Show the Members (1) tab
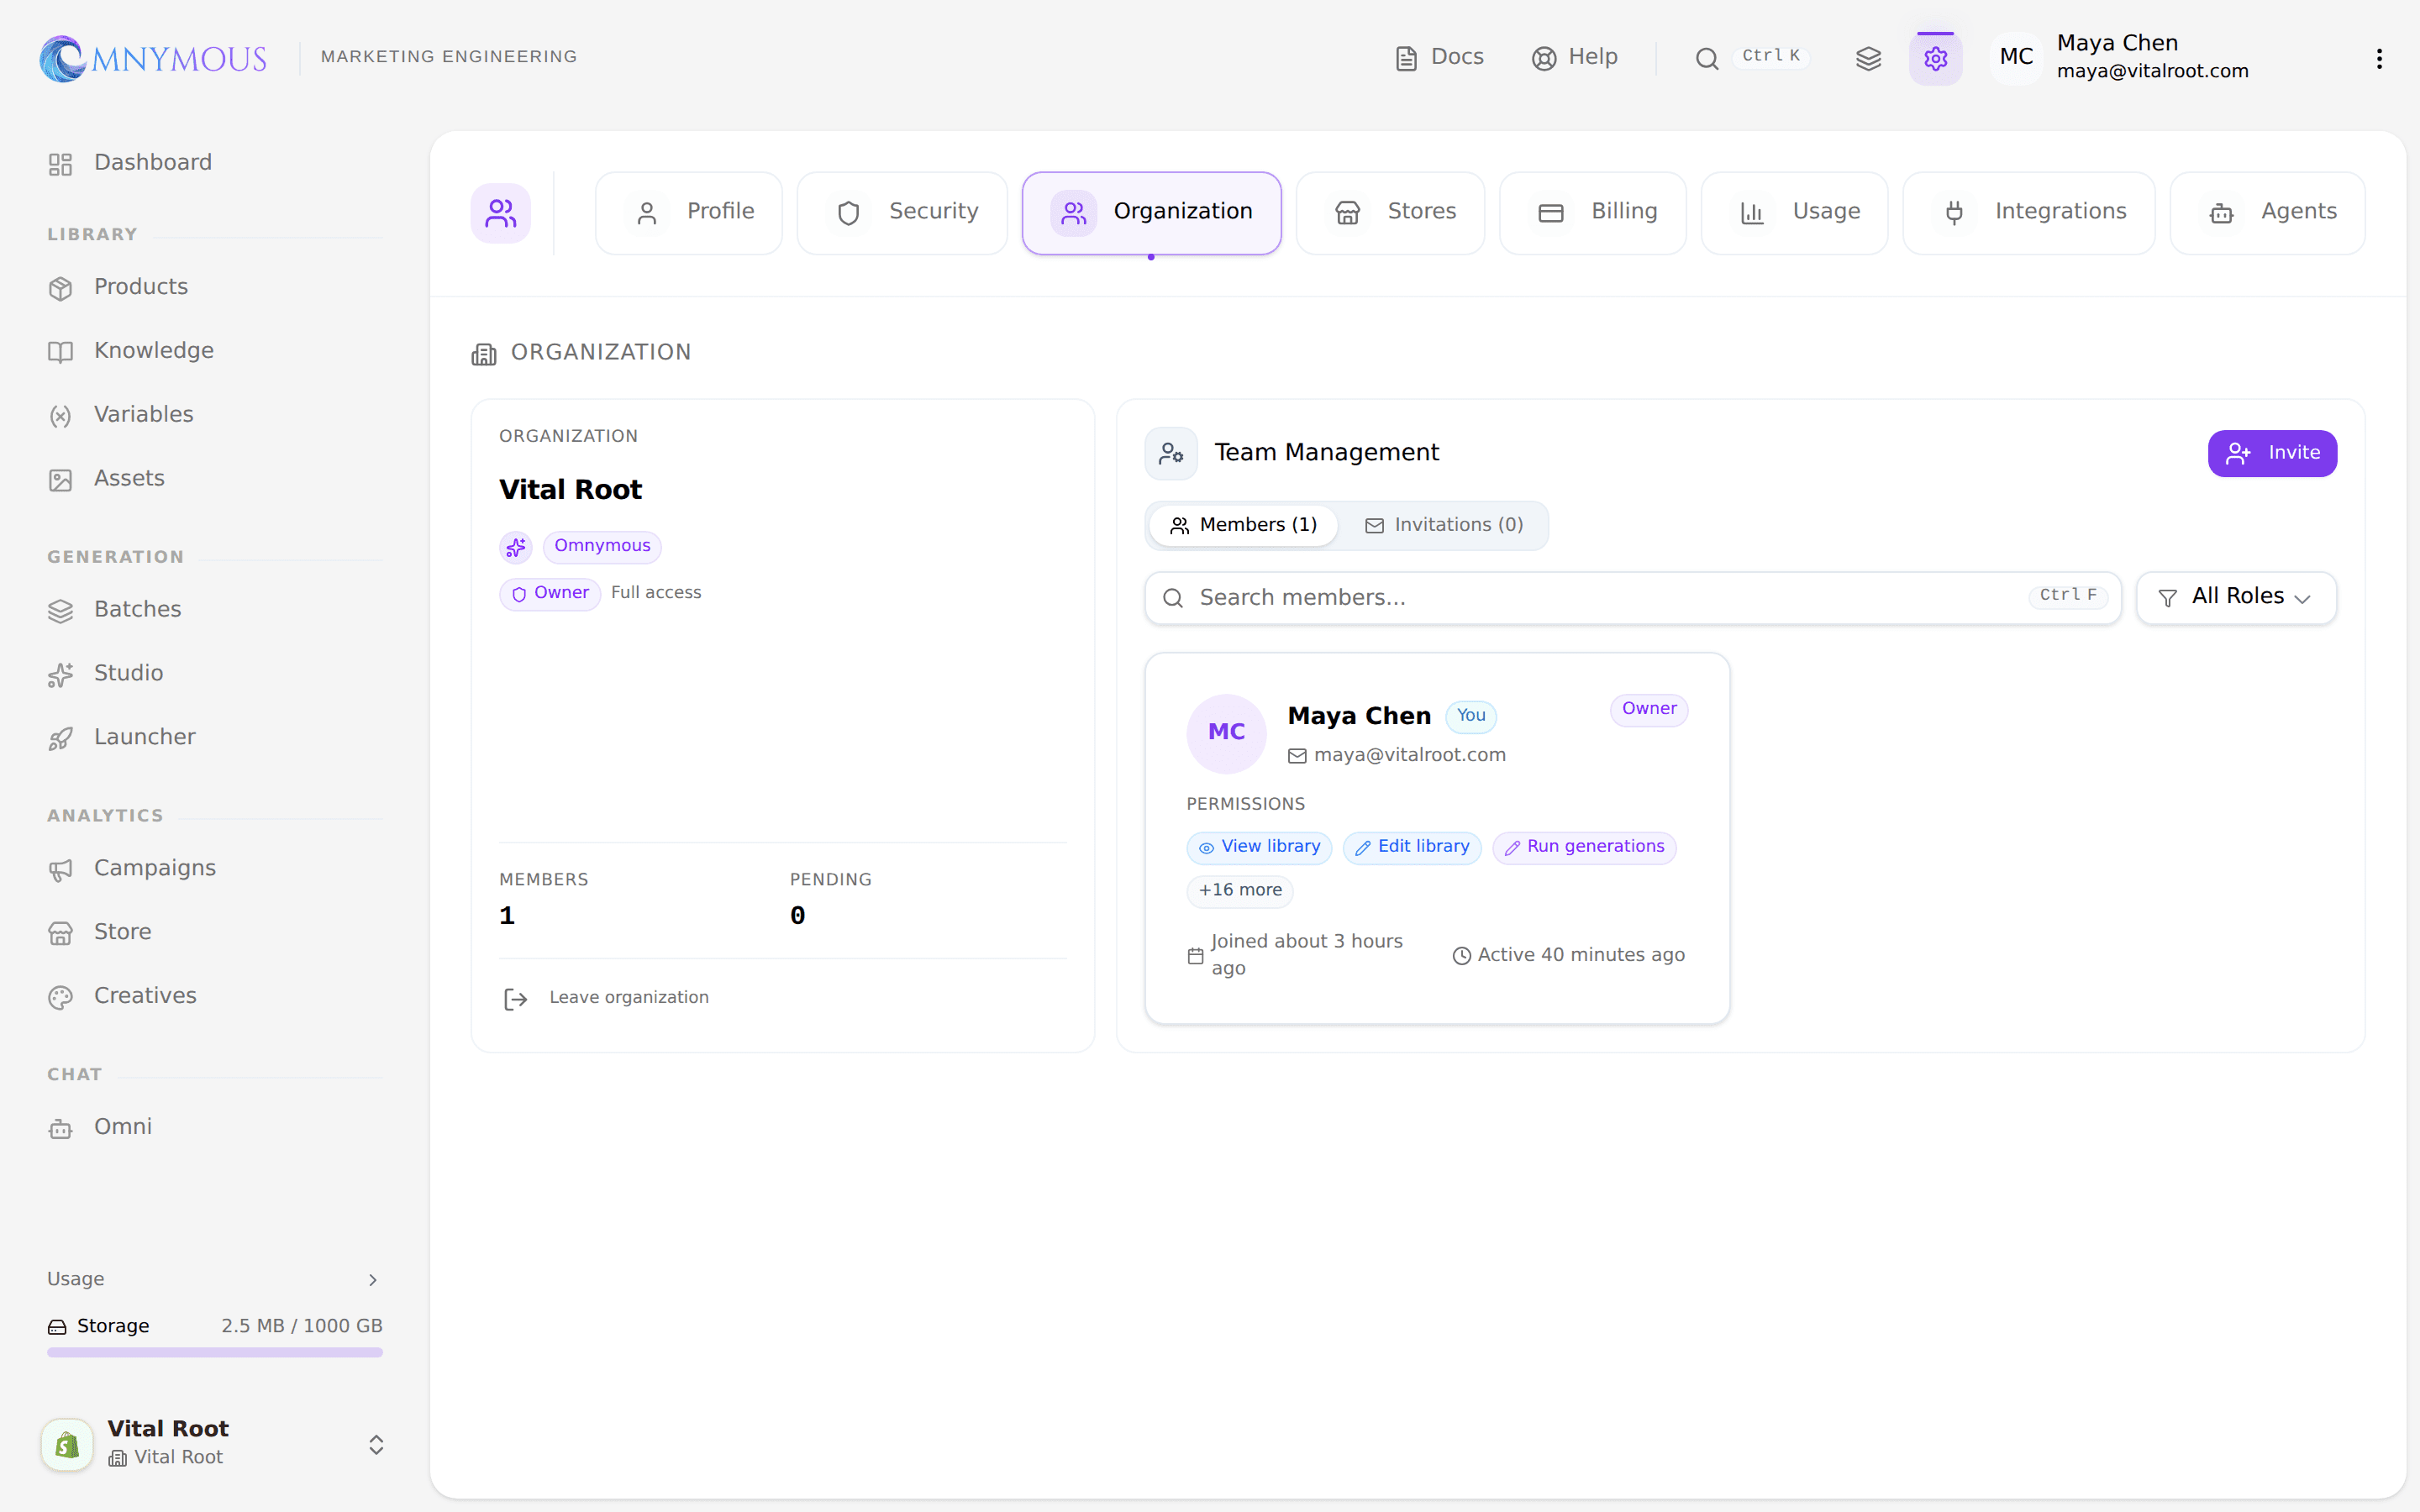 tap(1243, 526)
